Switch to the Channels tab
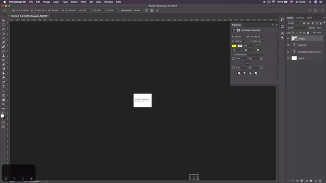The image size is (326, 183). (300, 18)
